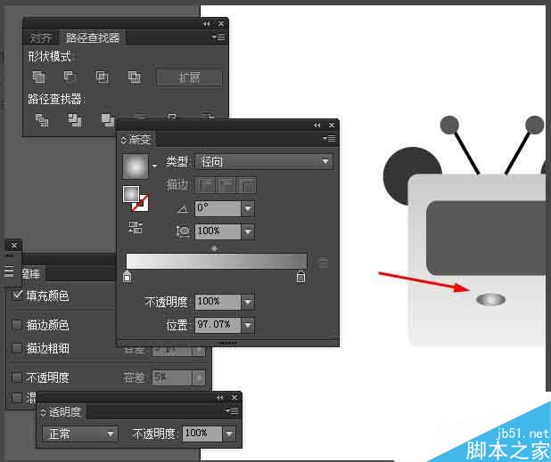
Task: Click the second 描边 stroke gradient option
Action: coord(226,185)
